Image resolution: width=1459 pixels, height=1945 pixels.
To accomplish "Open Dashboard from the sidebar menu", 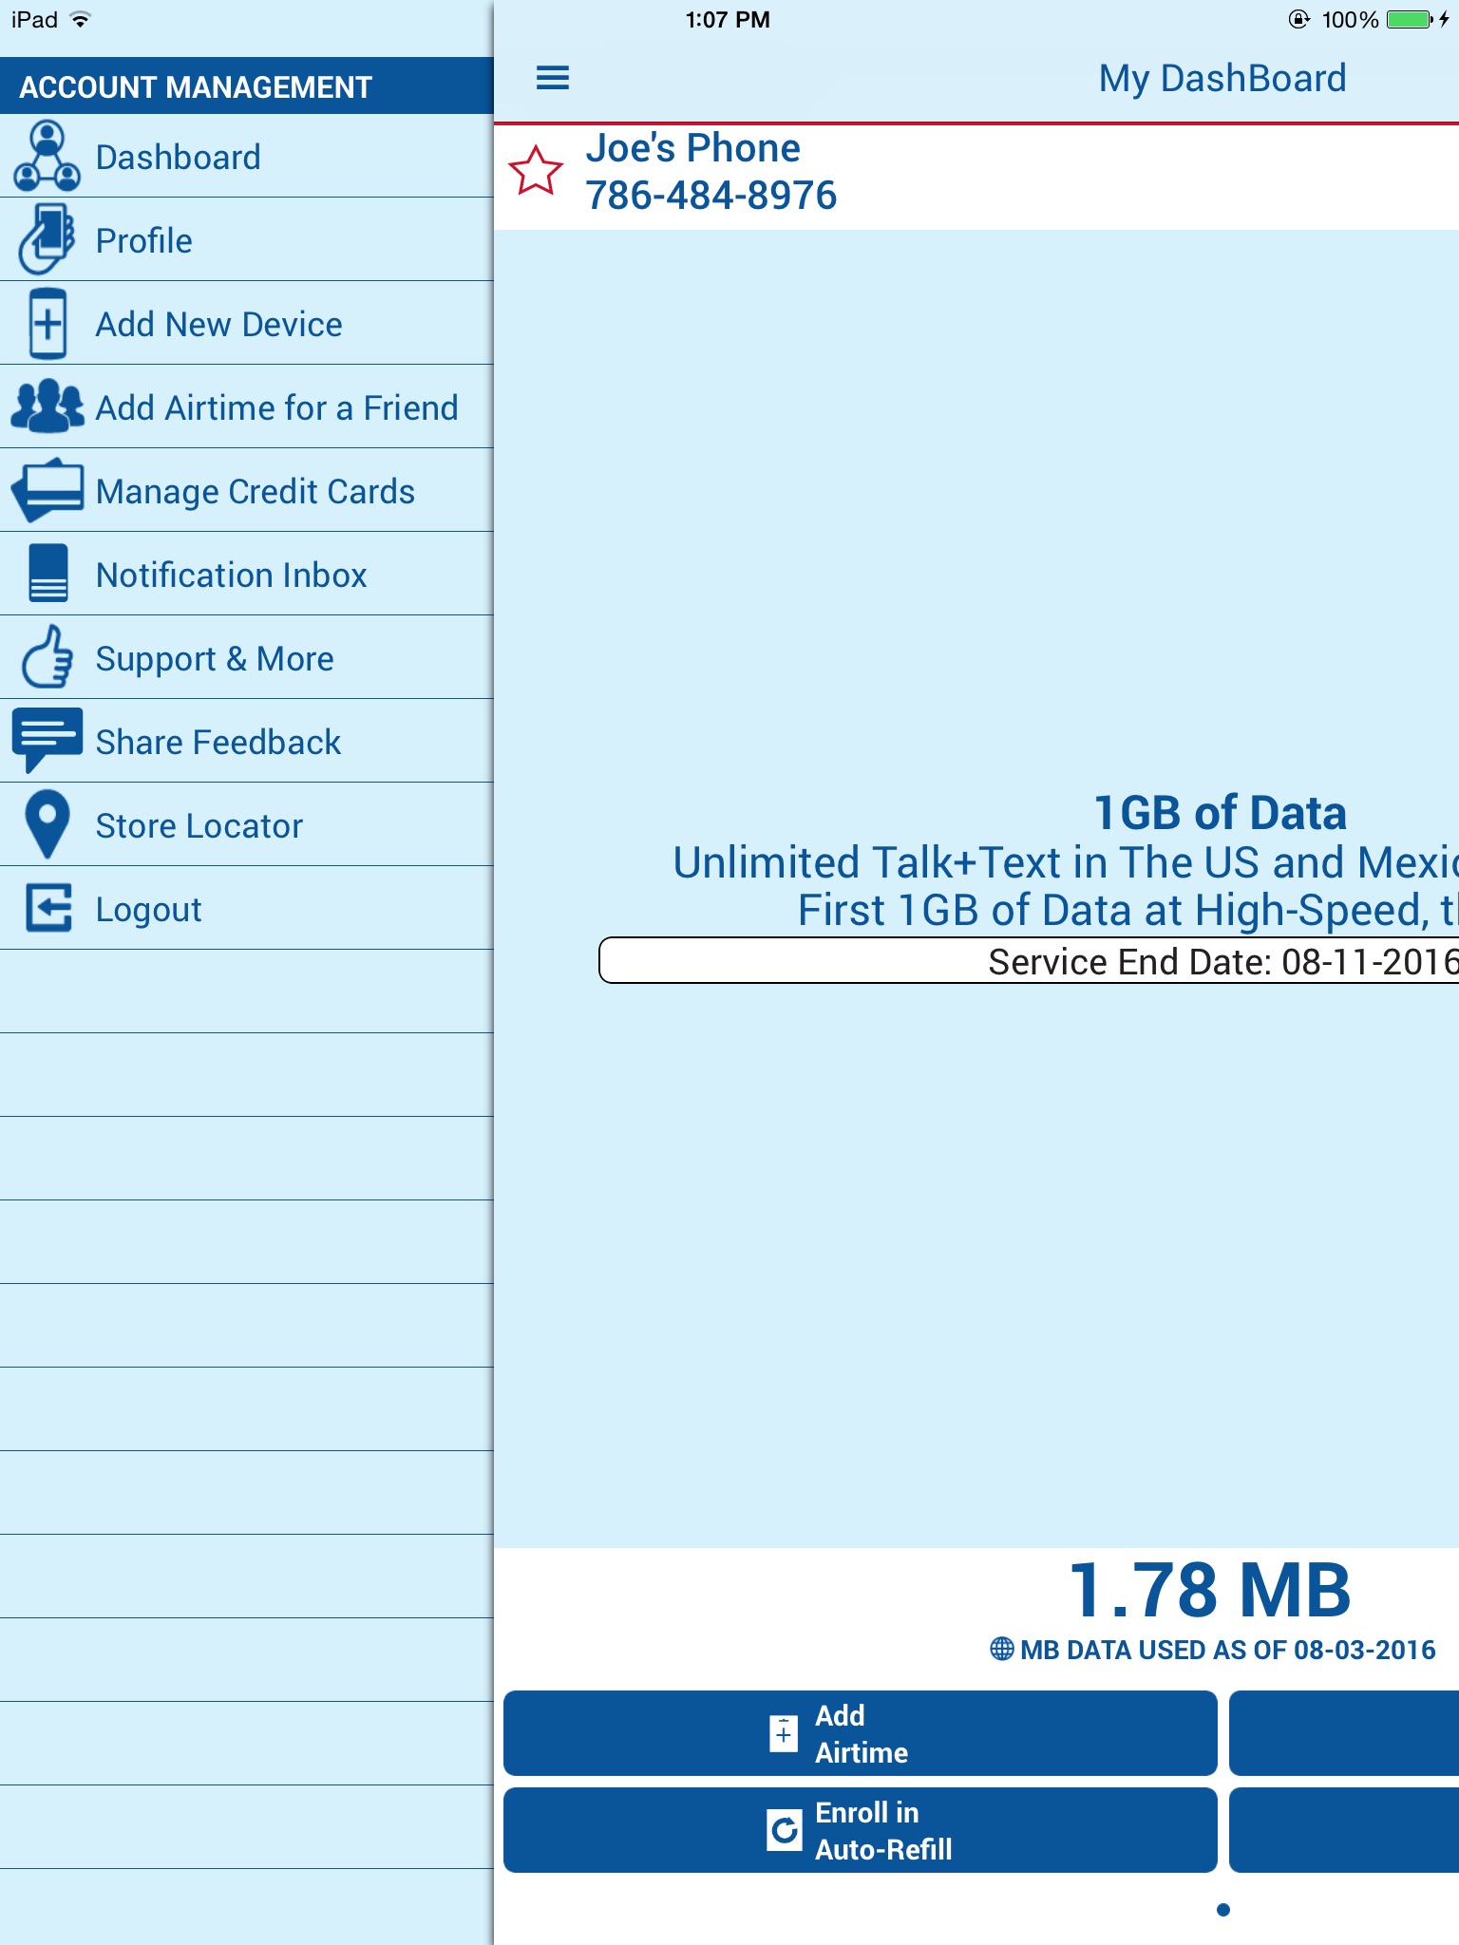I will 247,156.
